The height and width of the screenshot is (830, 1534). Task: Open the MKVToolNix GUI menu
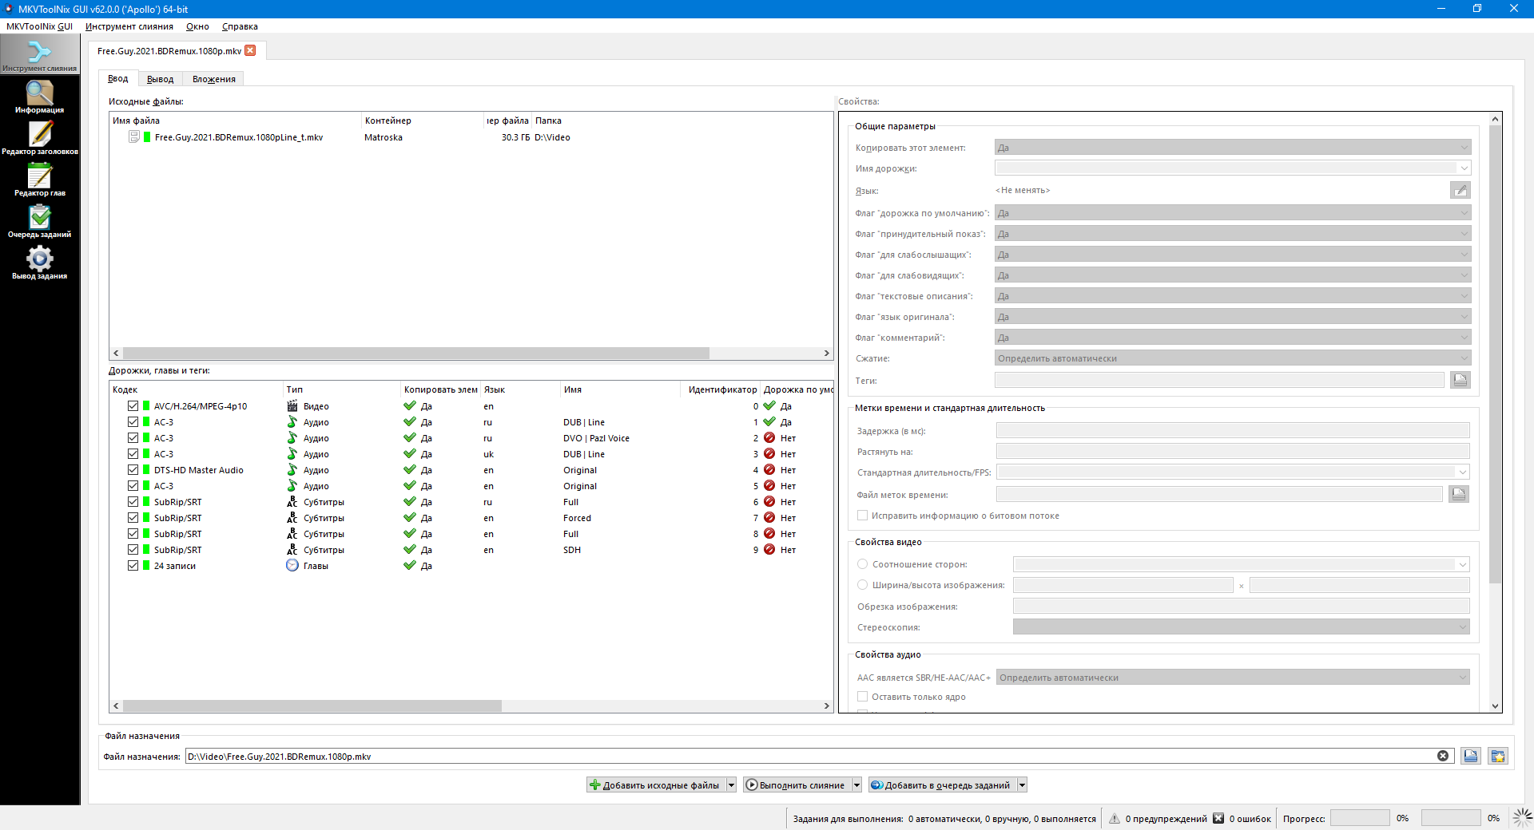pos(40,26)
